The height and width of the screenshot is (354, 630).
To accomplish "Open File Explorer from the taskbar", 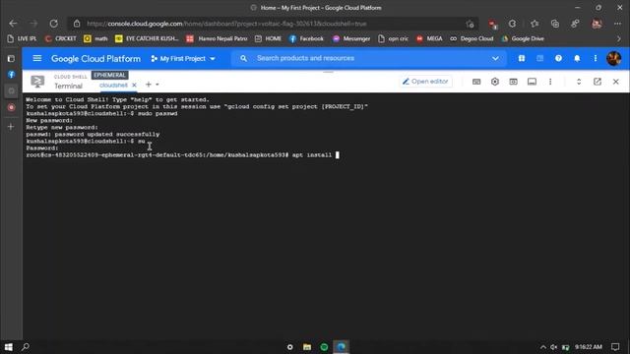I will pos(307,347).
